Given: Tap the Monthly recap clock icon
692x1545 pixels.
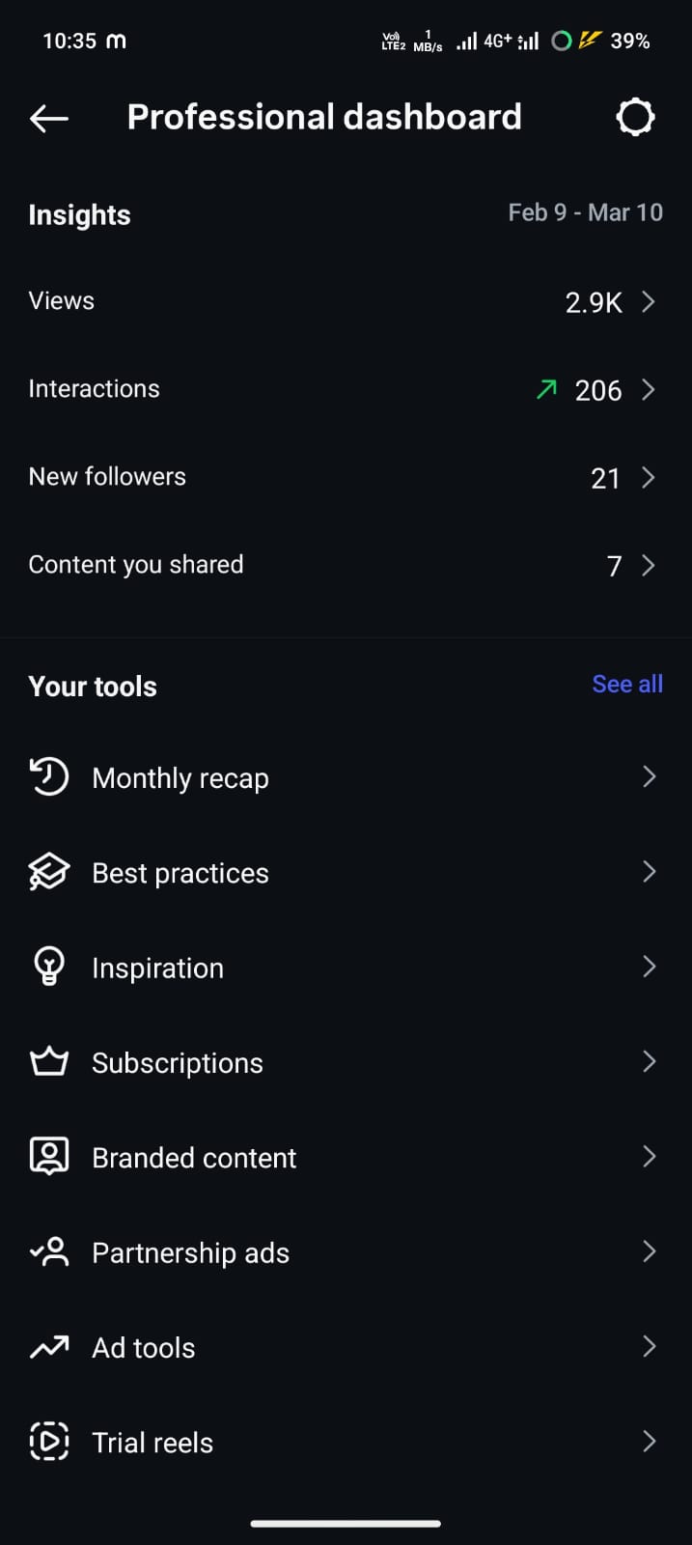Looking at the screenshot, I should point(49,777).
